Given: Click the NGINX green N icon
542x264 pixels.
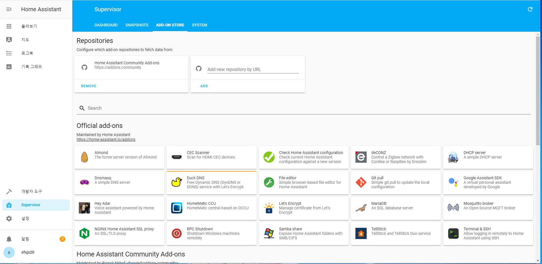Looking at the screenshot, I should tap(84, 233).
